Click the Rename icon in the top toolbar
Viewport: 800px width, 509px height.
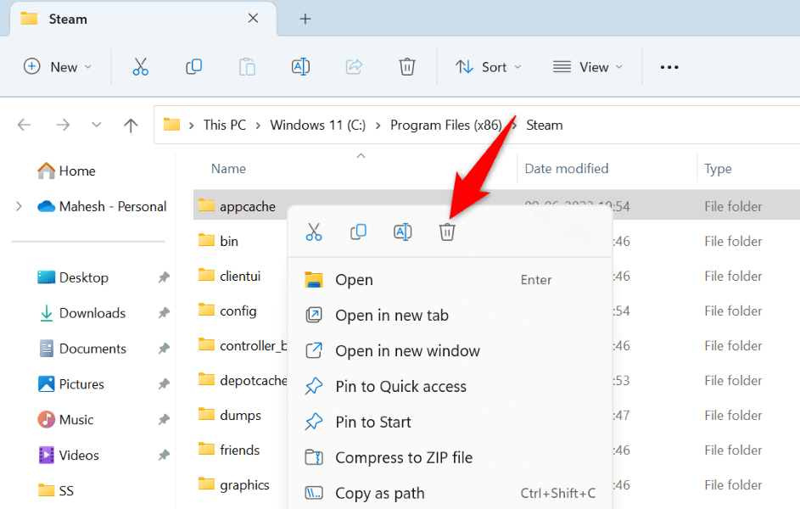(x=300, y=67)
